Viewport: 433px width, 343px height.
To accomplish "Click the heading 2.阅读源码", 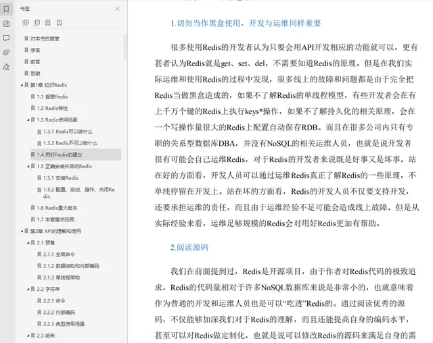I will tap(189, 247).
